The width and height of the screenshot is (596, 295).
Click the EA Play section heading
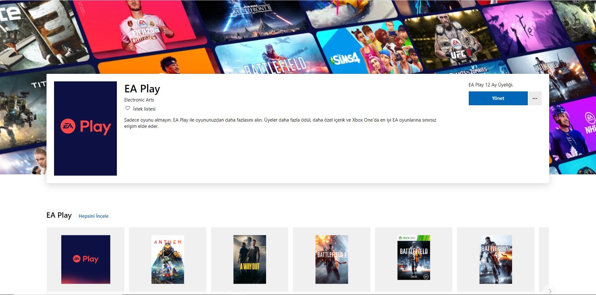tap(59, 215)
